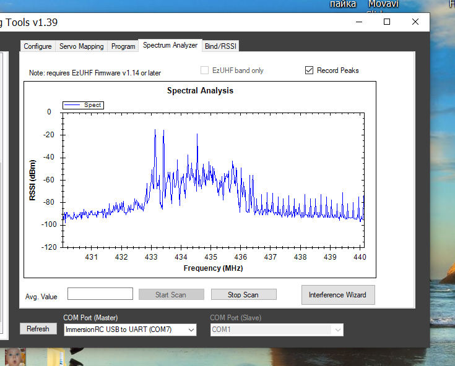Screen dimensions: 455x366
Task: Minimize the Tools v1.39 window
Action: tap(359, 22)
